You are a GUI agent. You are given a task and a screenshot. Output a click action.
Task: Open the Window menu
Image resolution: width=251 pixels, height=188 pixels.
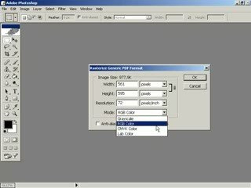pos(86,9)
